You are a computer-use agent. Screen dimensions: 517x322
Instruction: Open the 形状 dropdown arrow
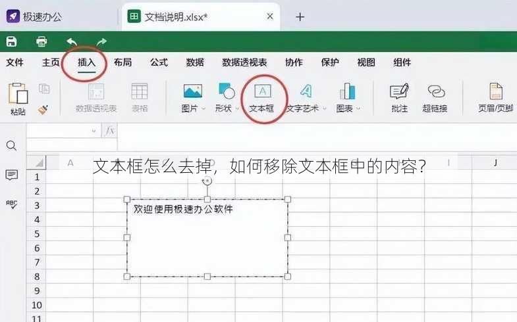(x=236, y=108)
